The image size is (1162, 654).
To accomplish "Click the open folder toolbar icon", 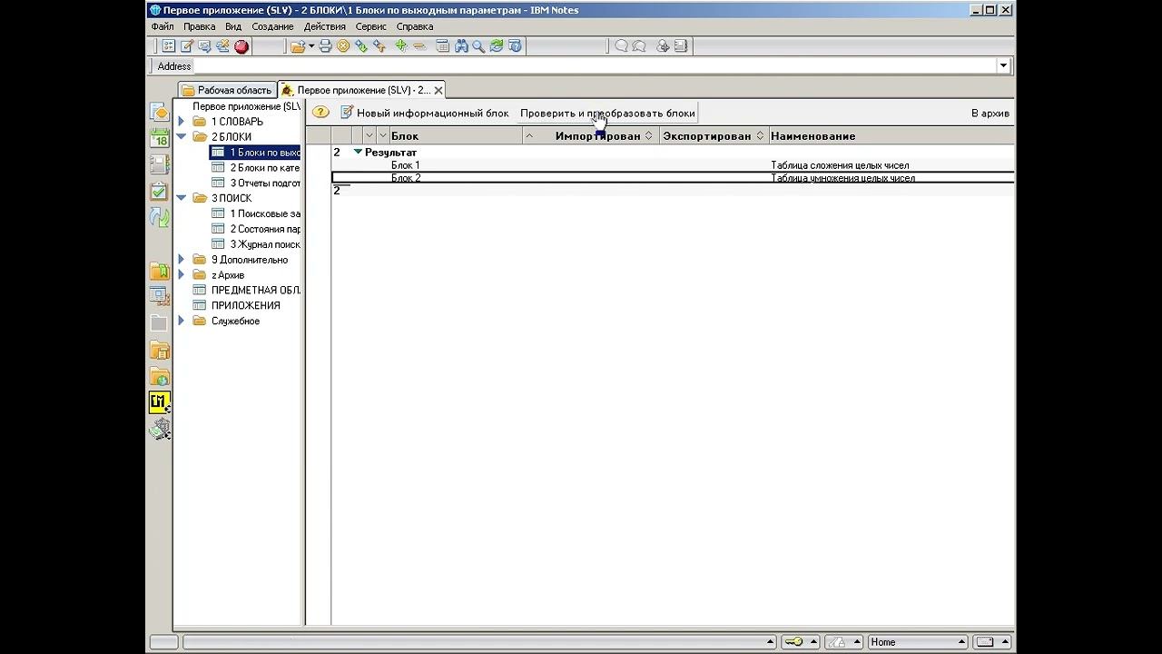I will [x=298, y=46].
